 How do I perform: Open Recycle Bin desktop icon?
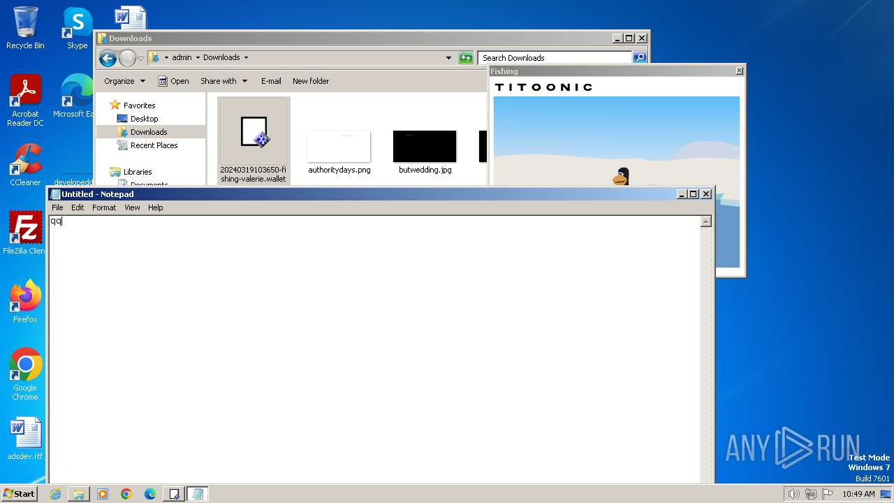point(25,28)
